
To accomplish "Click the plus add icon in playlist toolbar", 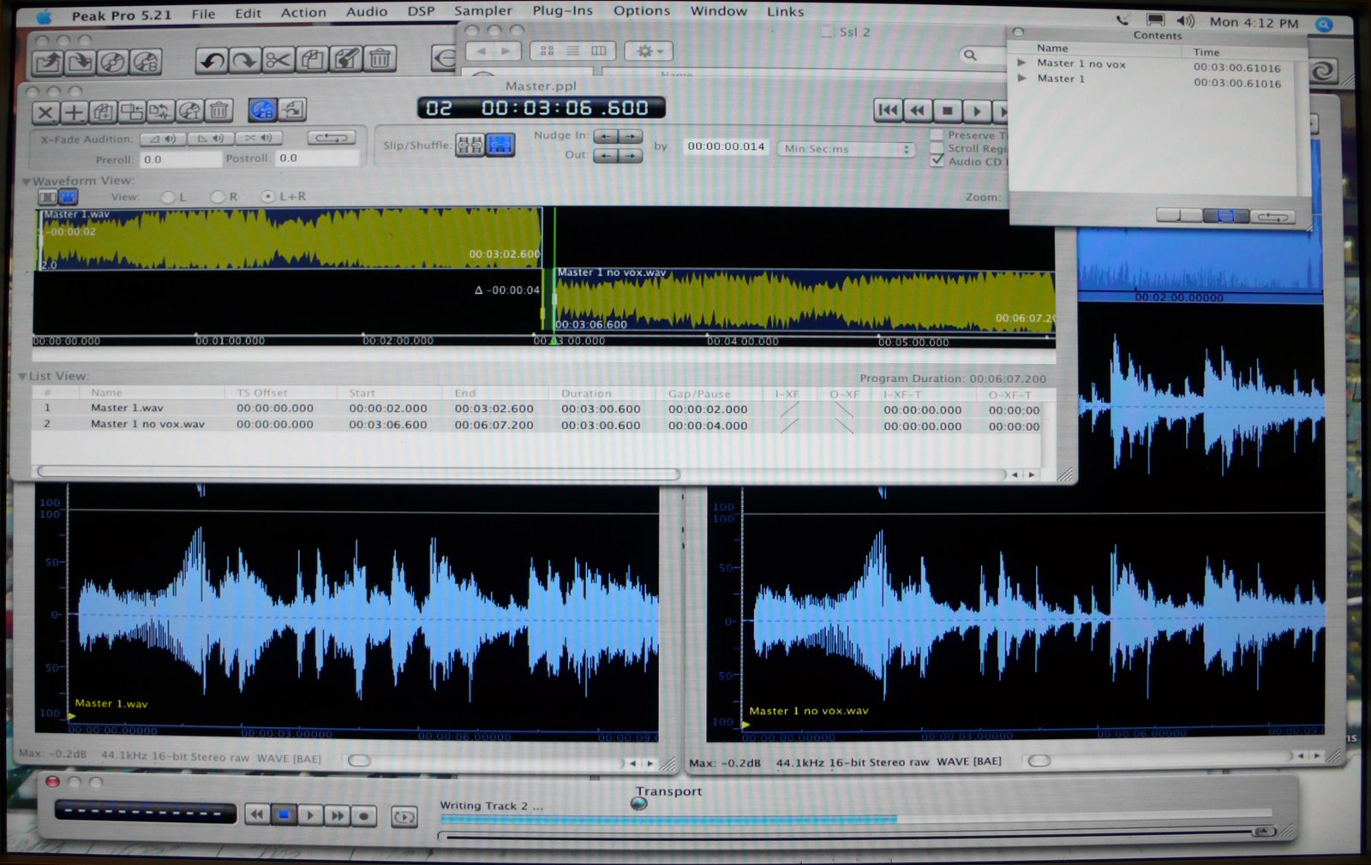I will pyautogui.click(x=75, y=112).
